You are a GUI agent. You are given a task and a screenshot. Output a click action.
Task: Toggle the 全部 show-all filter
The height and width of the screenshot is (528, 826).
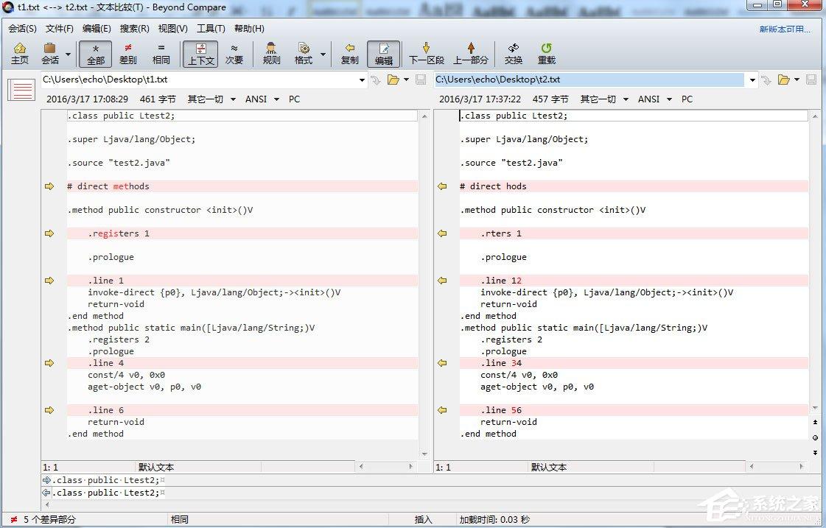[95, 54]
